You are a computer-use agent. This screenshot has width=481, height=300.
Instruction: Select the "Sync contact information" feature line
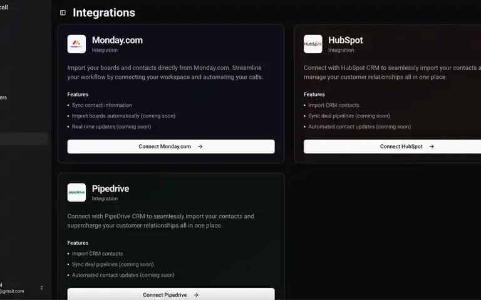pos(102,105)
